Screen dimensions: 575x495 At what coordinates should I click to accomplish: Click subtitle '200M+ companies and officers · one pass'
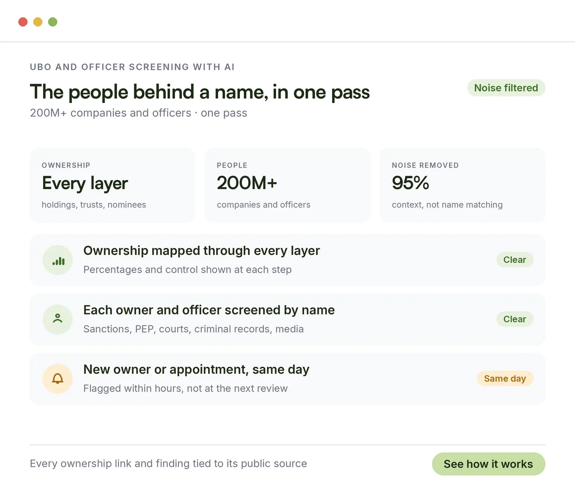click(x=138, y=113)
